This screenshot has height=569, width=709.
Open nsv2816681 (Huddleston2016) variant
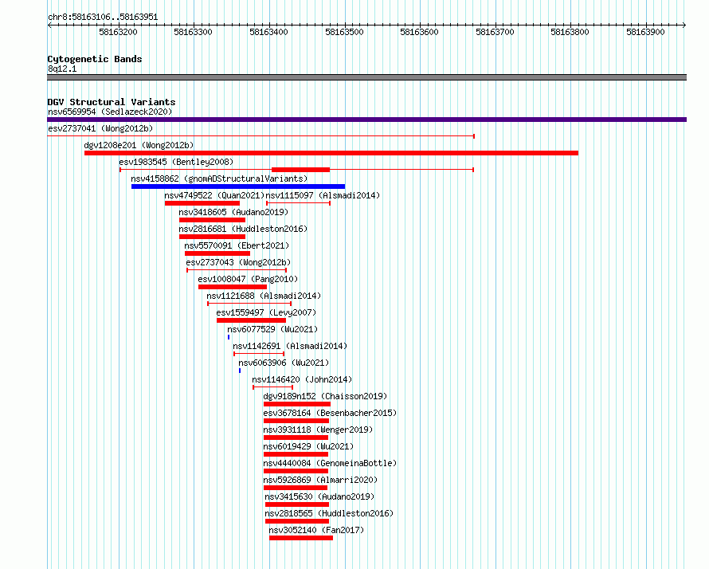[x=243, y=229]
